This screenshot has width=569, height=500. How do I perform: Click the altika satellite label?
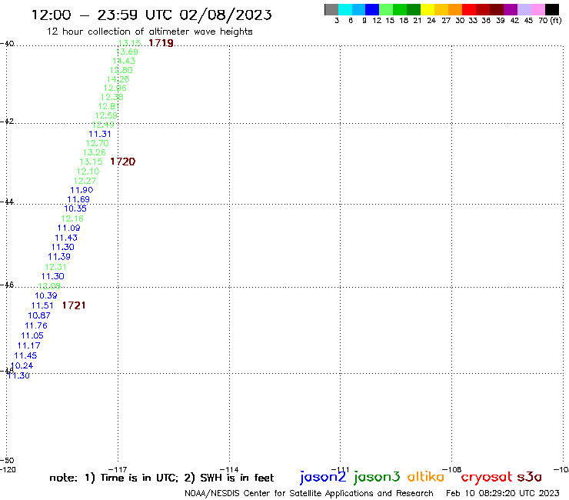coord(426,477)
